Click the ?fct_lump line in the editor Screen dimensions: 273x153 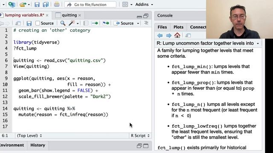(x=25, y=48)
